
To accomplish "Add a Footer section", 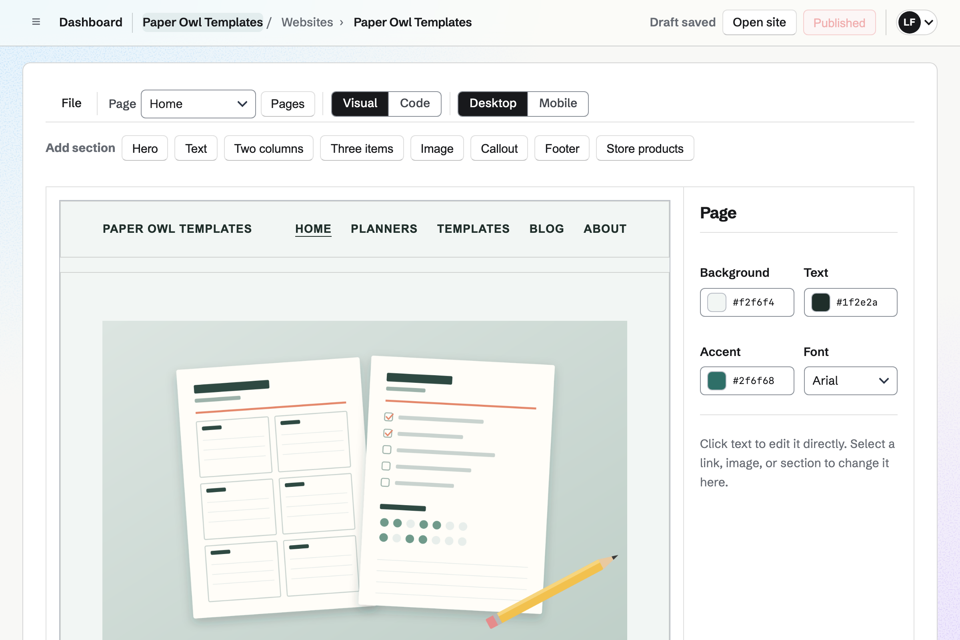I will point(562,148).
